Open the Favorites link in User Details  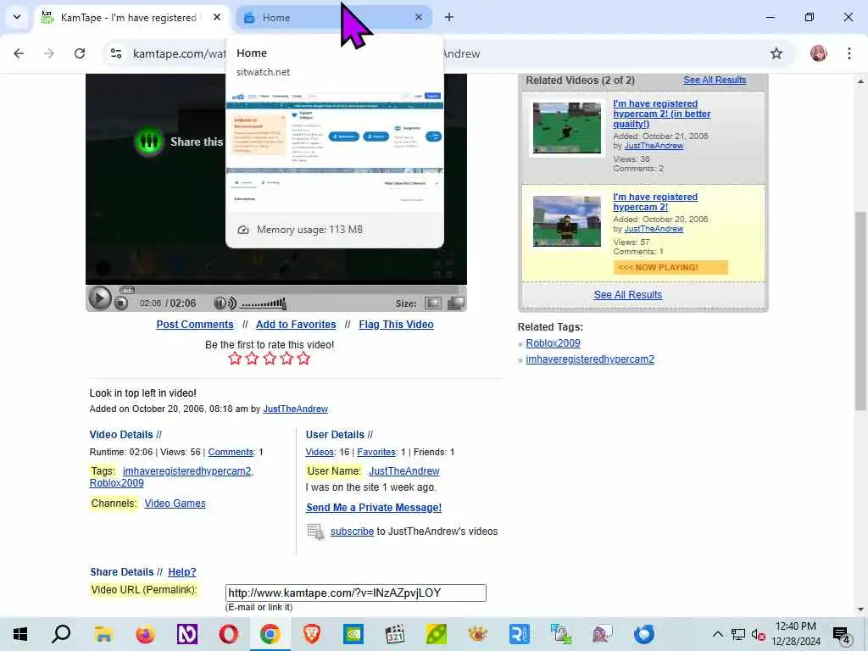pos(376,453)
